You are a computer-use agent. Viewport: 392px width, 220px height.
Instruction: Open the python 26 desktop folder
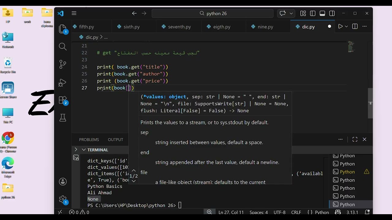[x=8, y=191]
